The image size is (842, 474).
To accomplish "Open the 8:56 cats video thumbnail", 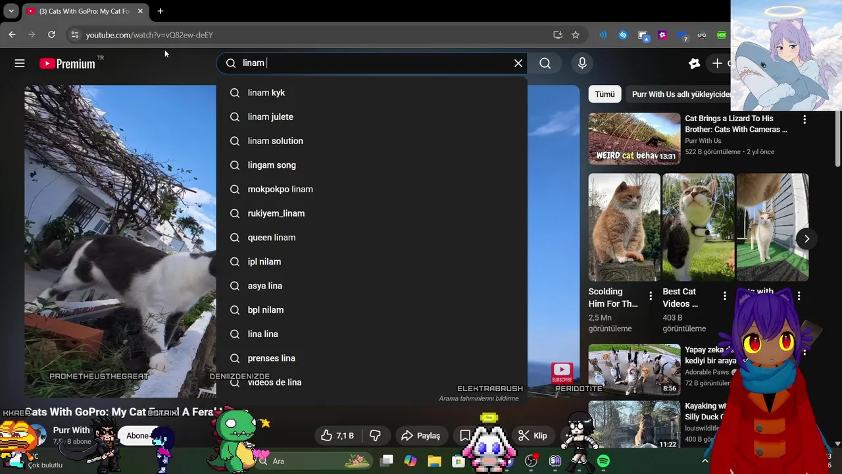I will [x=634, y=369].
